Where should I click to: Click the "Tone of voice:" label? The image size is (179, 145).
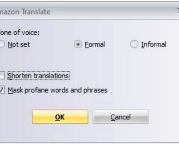[20, 33]
